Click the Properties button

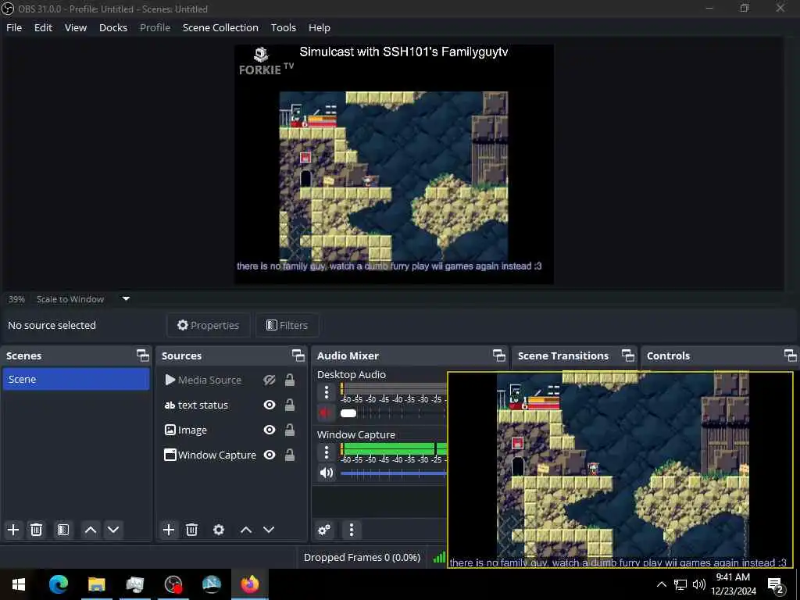208,325
